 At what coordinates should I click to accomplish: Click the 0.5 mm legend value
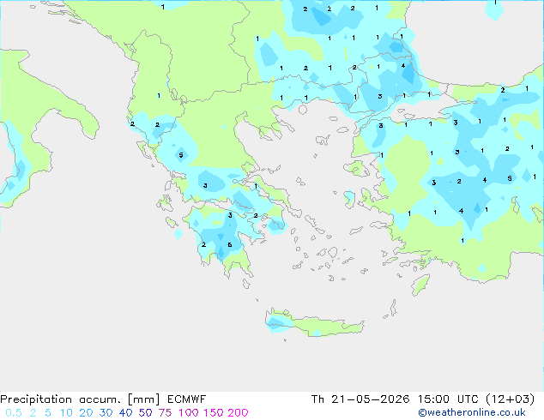point(14,413)
